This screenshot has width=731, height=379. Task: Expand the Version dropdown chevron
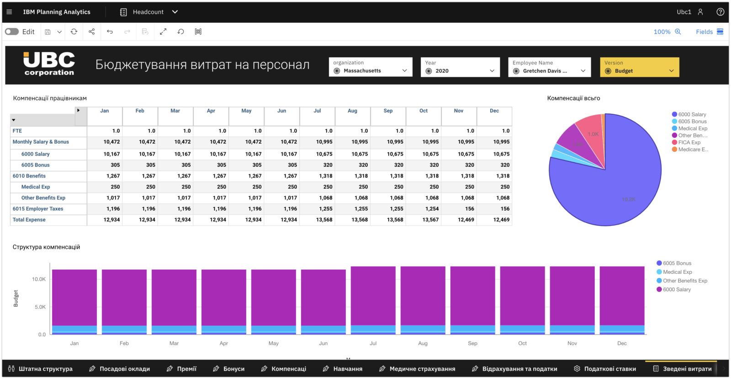(x=672, y=71)
